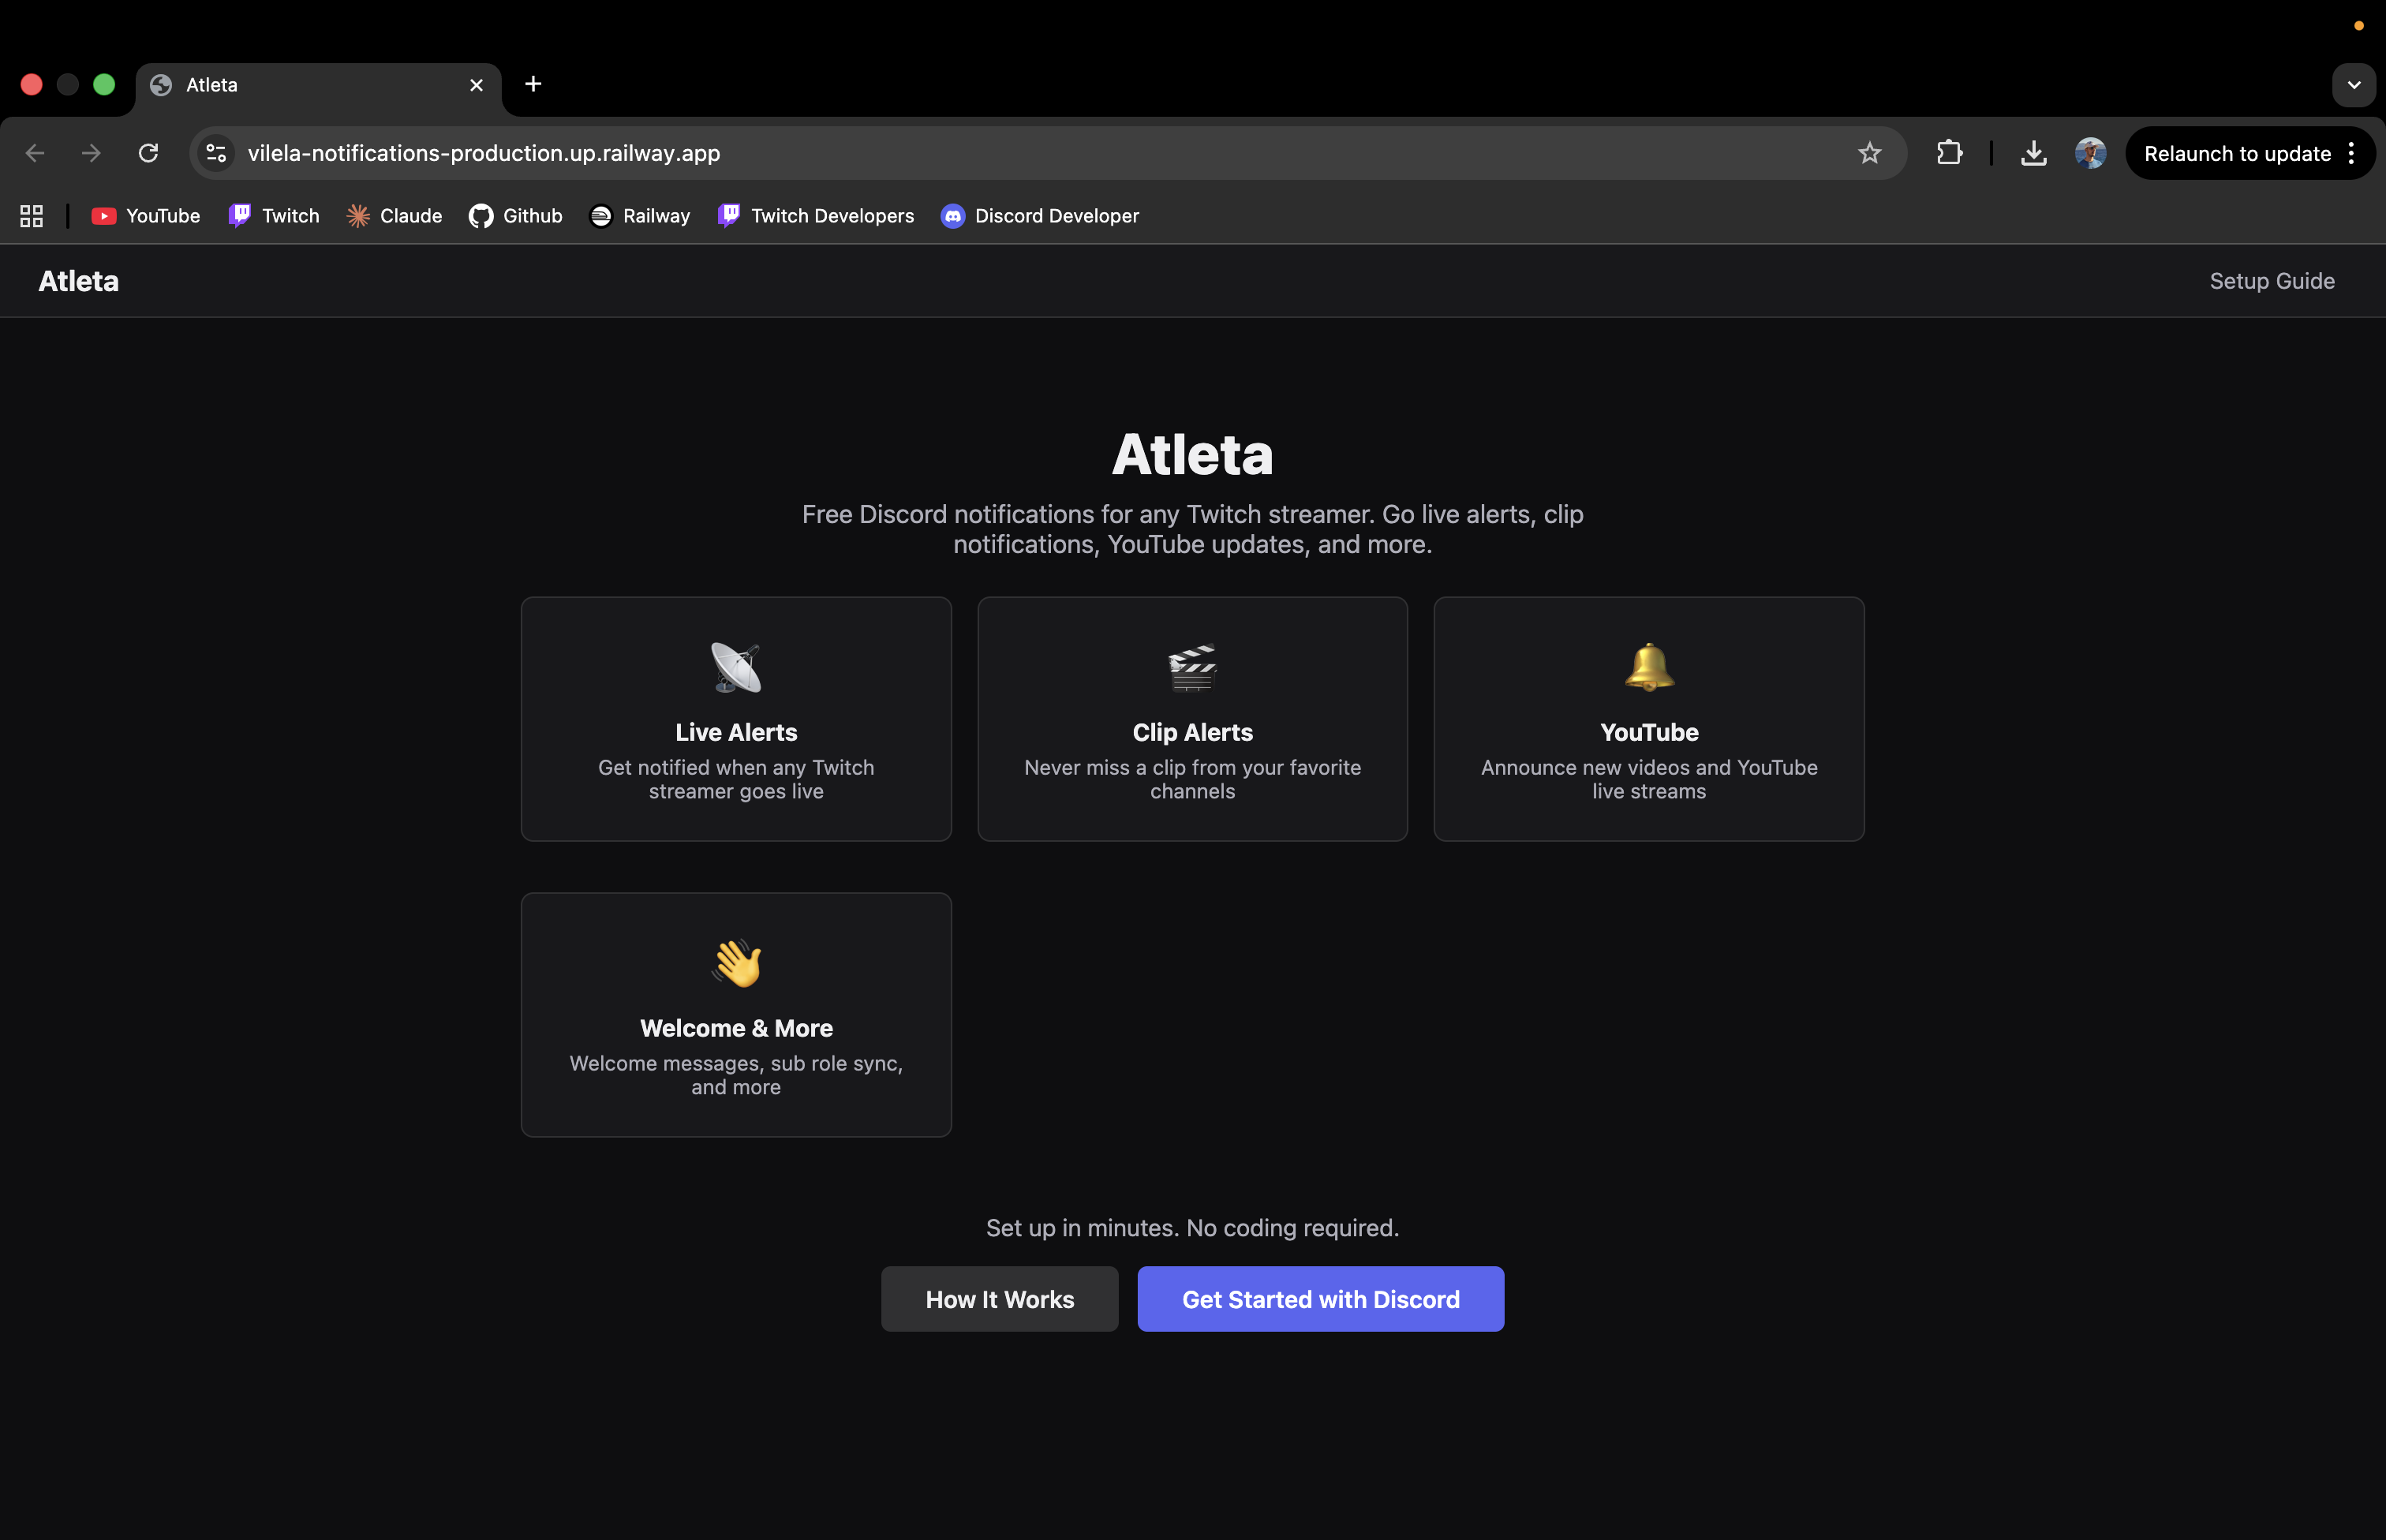Open the YouTube bookmark
Screen dimensions: 2386x1540
click(145, 215)
